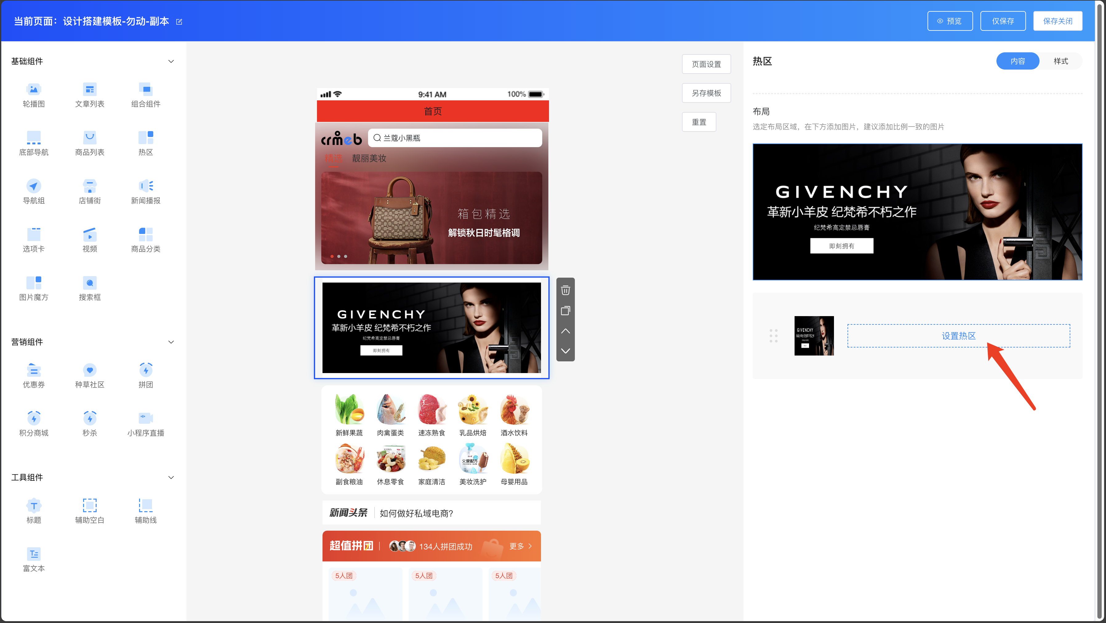Click the 仅保存 save-only button
This screenshot has width=1106, height=623.
[x=1003, y=21]
